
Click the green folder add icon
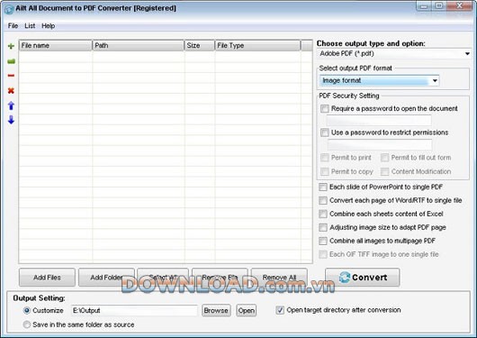pyautogui.click(x=11, y=61)
